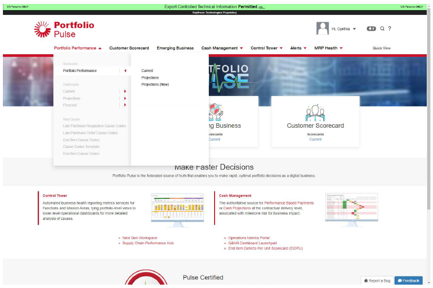Choose Projections in the scorecards submenu
Image resolution: width=433 pixels, height=288 pixels.
[x=150, y=78]
